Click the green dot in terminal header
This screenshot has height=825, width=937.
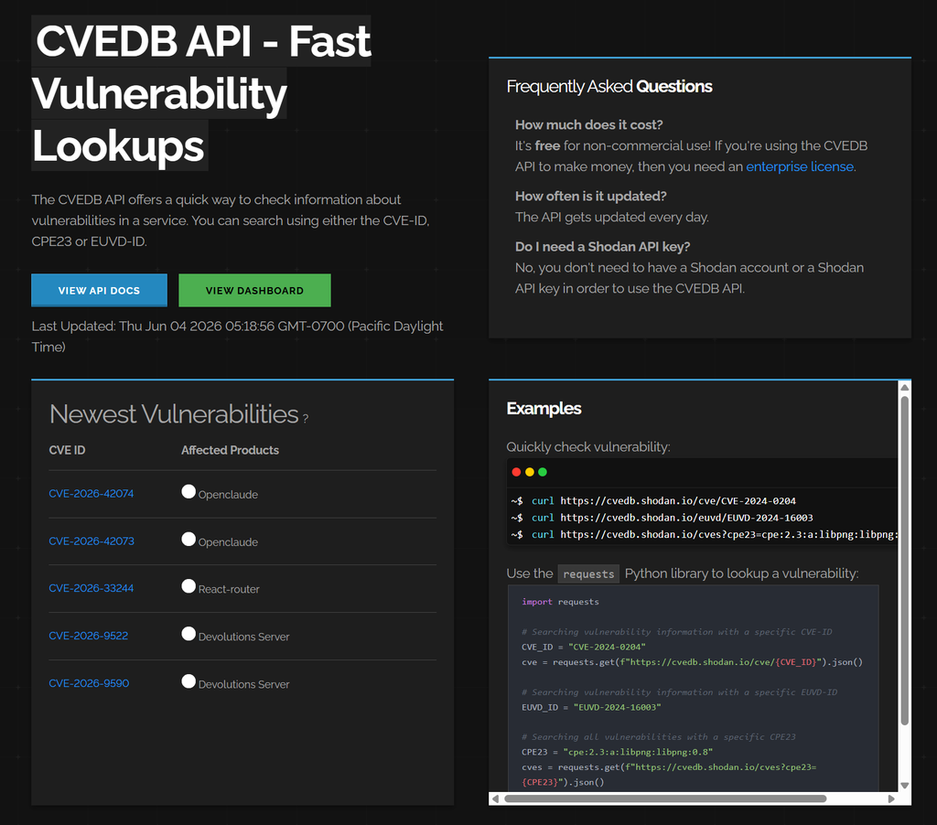[543, 472]
